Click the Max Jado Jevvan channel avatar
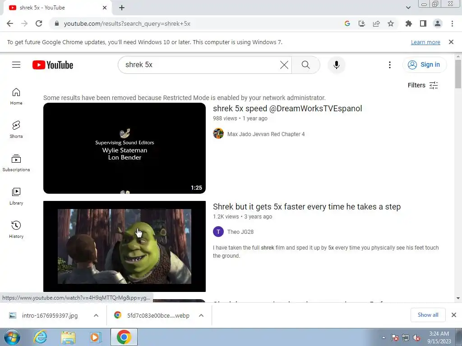Screen dimensions: 462x346 tap(218, 133)
